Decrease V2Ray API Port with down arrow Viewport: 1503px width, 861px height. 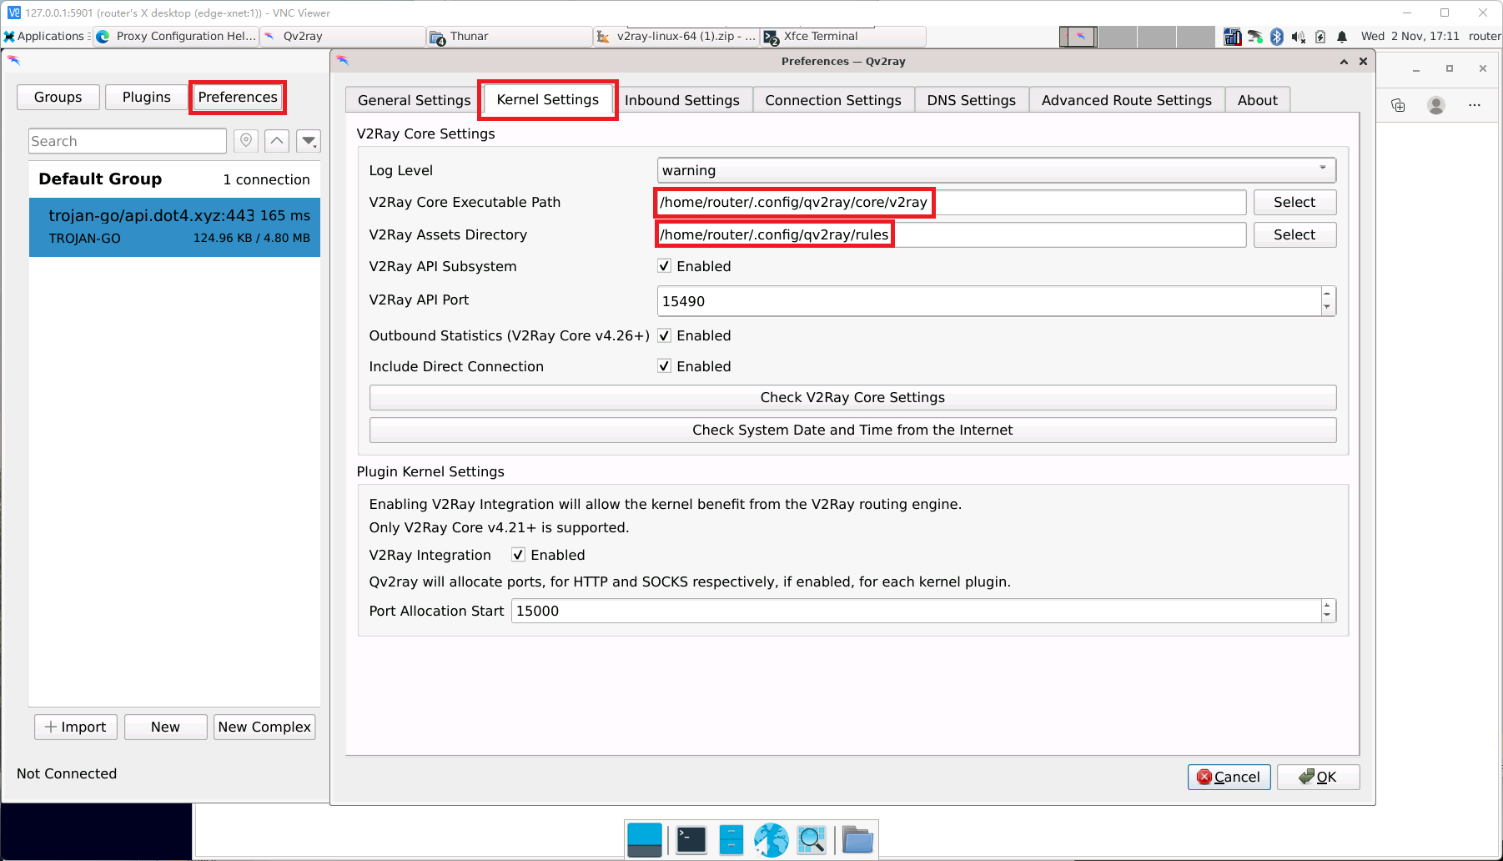tap(1328, 308)
